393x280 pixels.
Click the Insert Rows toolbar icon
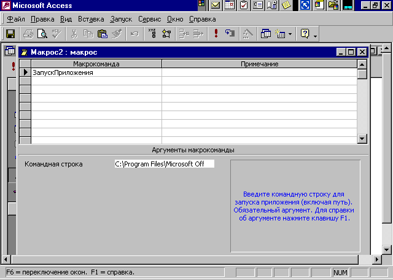point(184,33)
